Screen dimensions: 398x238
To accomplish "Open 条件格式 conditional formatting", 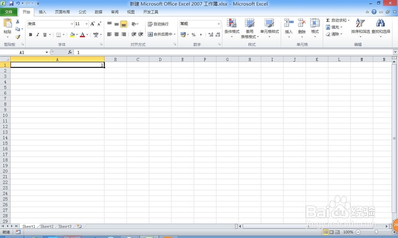I will click(x=232, y=28).
